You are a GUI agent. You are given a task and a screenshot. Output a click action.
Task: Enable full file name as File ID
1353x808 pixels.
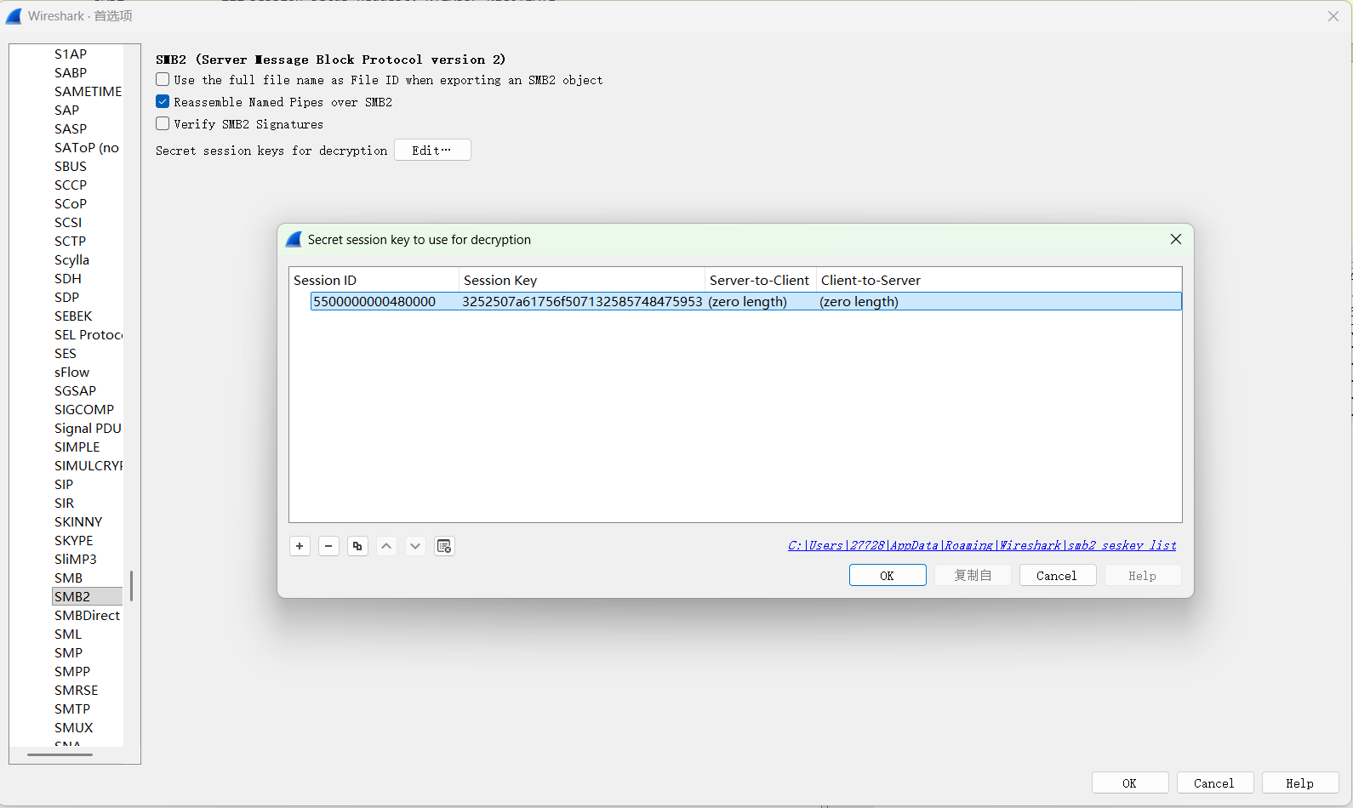[163, 80]
